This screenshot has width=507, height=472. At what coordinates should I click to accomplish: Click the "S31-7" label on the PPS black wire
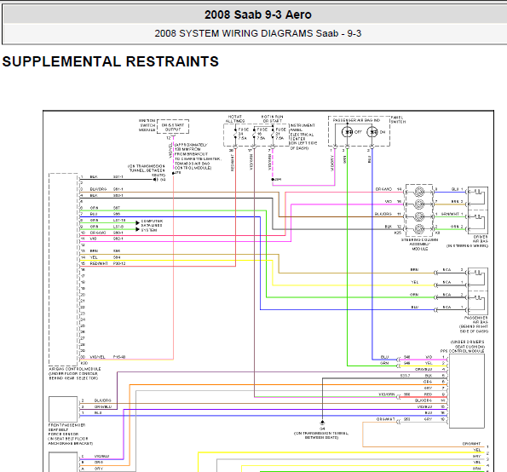[405, 376]
